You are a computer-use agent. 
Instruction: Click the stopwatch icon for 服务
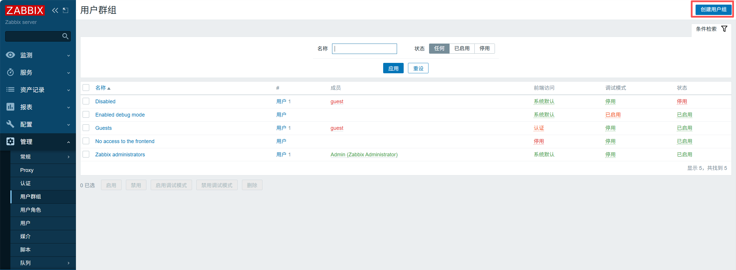click(x=10, y=72)
